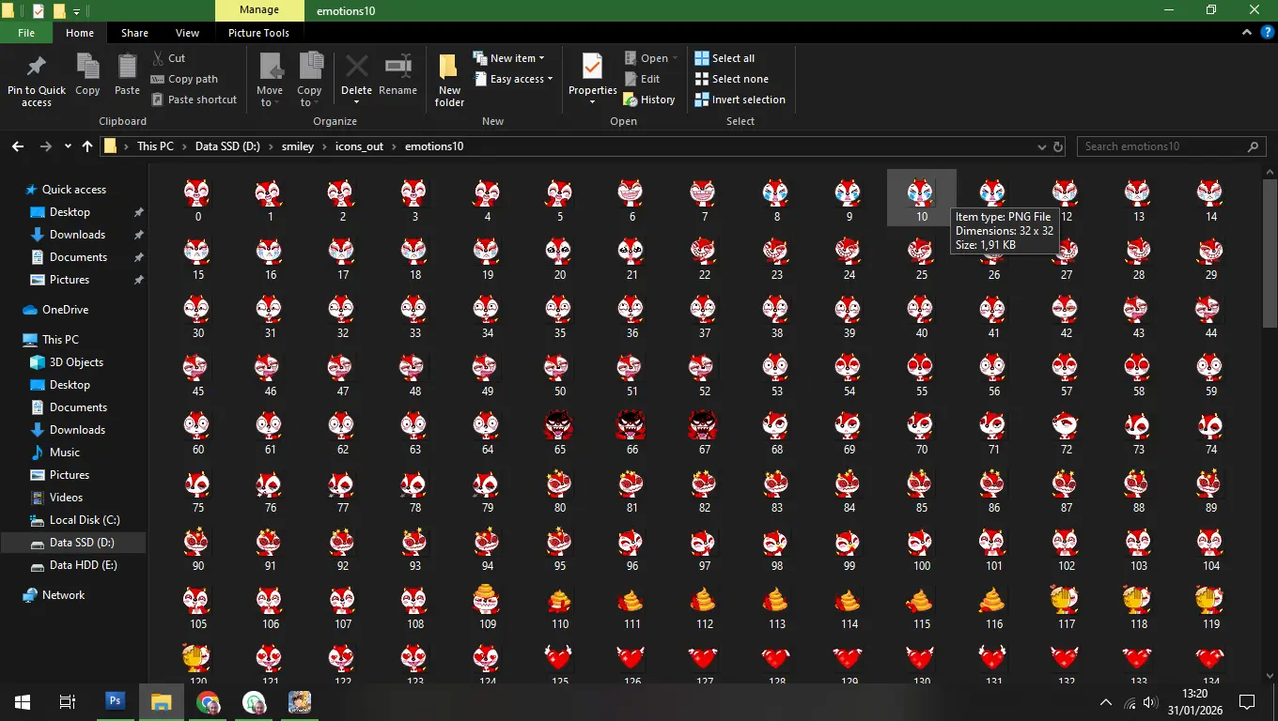The image size is (1278, 721).
Task: Open Task View on the taskbar
Action: [x=68, y=701]
